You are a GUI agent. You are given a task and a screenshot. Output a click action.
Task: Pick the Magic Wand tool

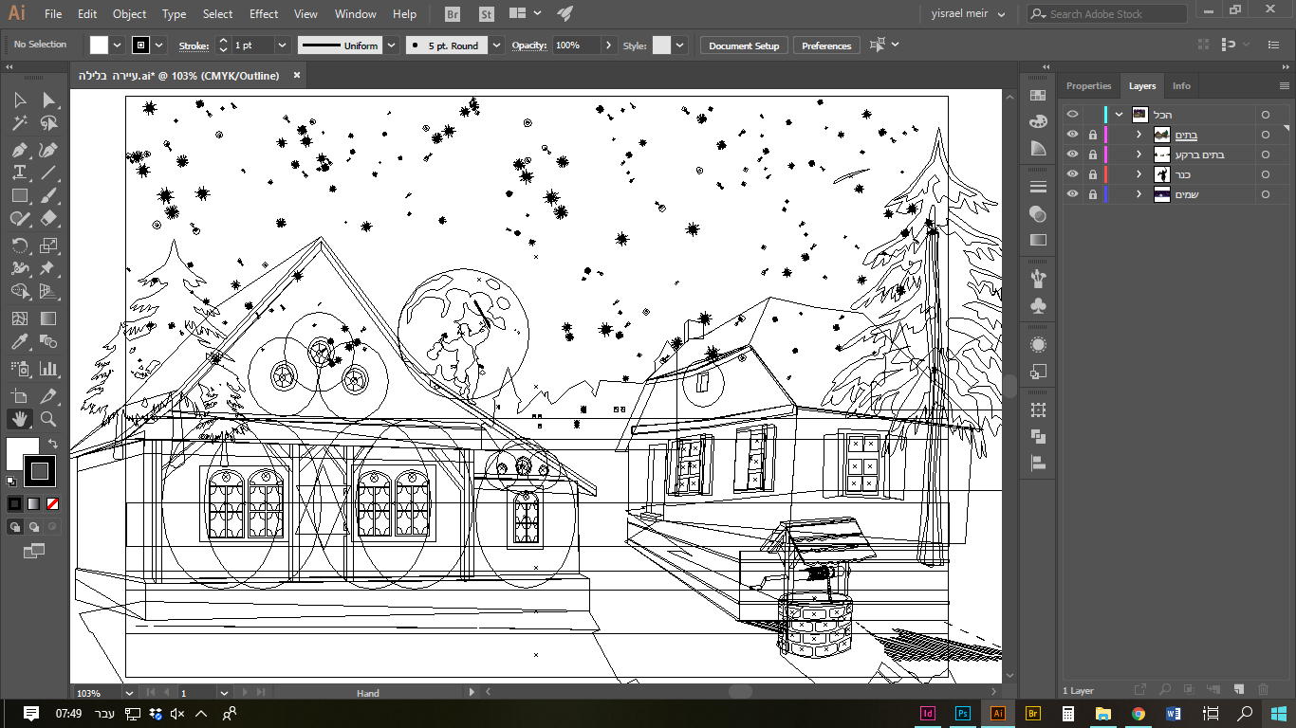pos(20,123)
